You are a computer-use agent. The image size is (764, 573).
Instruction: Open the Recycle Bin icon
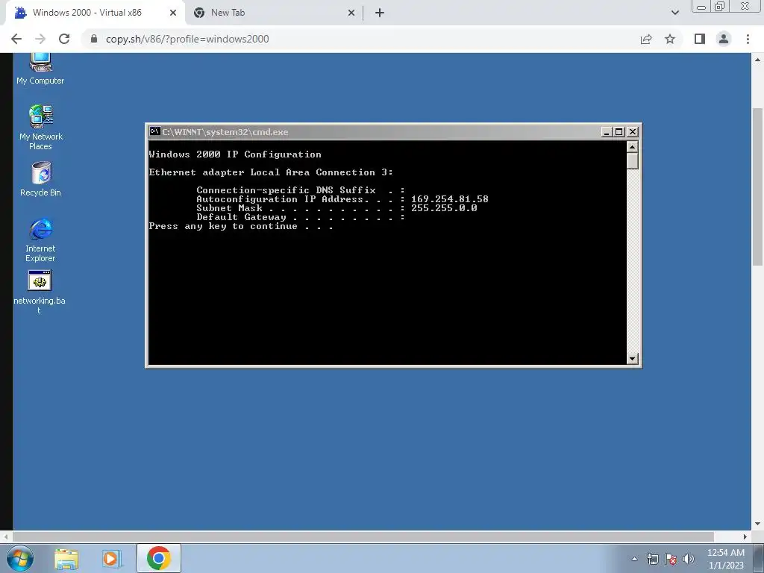coord(41,179)
